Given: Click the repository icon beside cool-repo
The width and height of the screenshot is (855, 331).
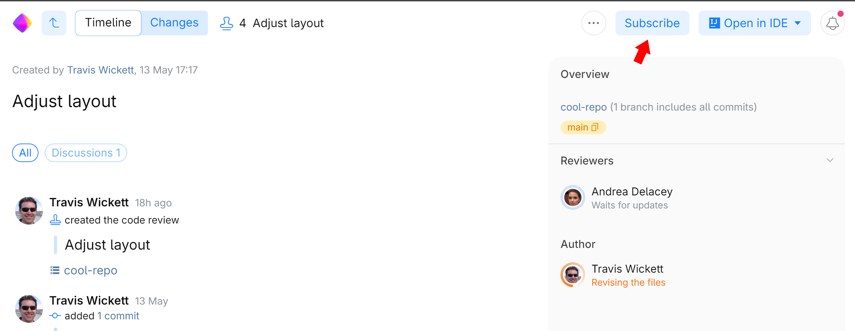Looking at the screenshot, I should (55, 270).
